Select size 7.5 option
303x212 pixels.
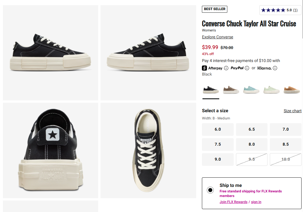coord(218,144)
